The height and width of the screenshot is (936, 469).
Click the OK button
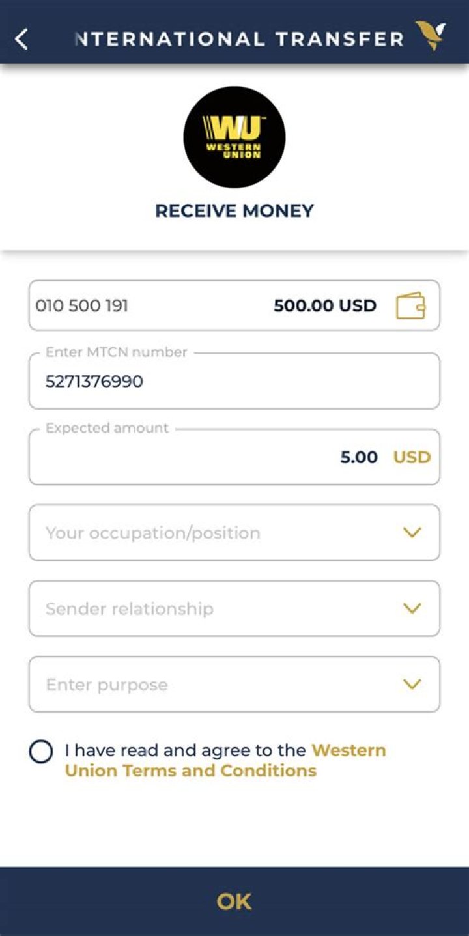[234, 901]
